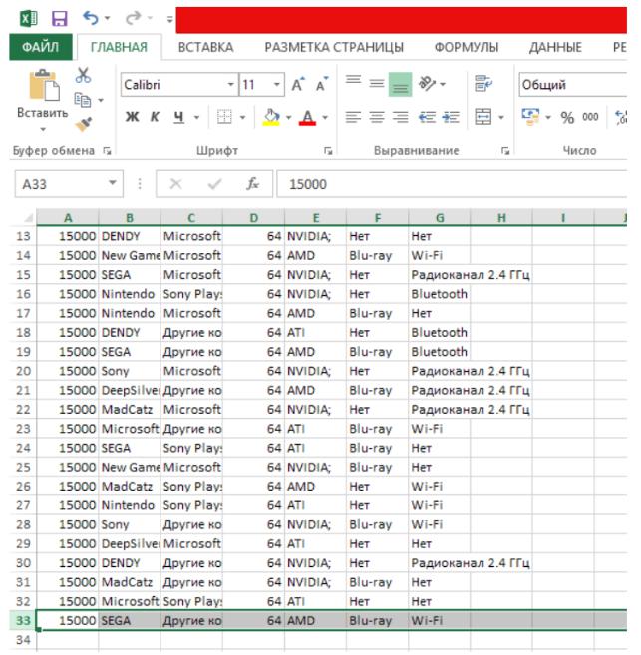The image size is (641, 655).
Task: Apply percent style with % icon
Action: click(x=567, y=117)
